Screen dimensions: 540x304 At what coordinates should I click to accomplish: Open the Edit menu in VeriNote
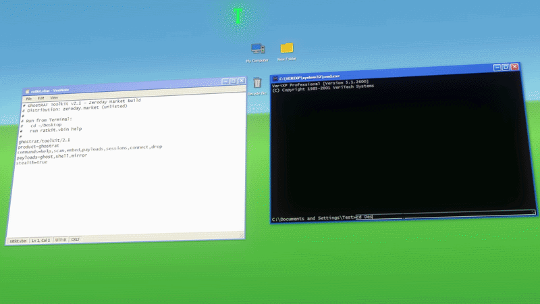40,98
